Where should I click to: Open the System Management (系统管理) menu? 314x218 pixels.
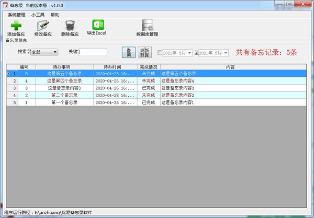tap(17, 15)
